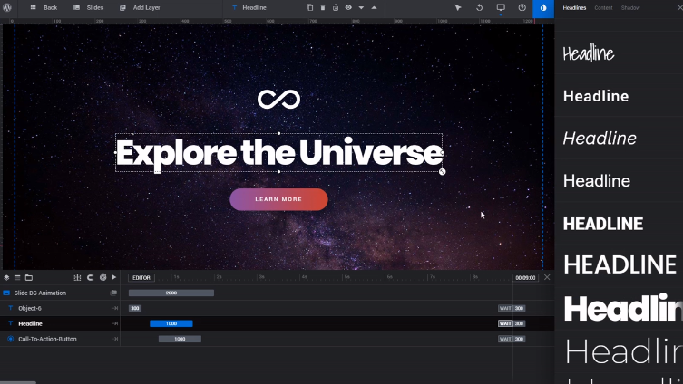Click the 300 Object-6 animation bar
683x384 pixels.
[x=135, y=308]
